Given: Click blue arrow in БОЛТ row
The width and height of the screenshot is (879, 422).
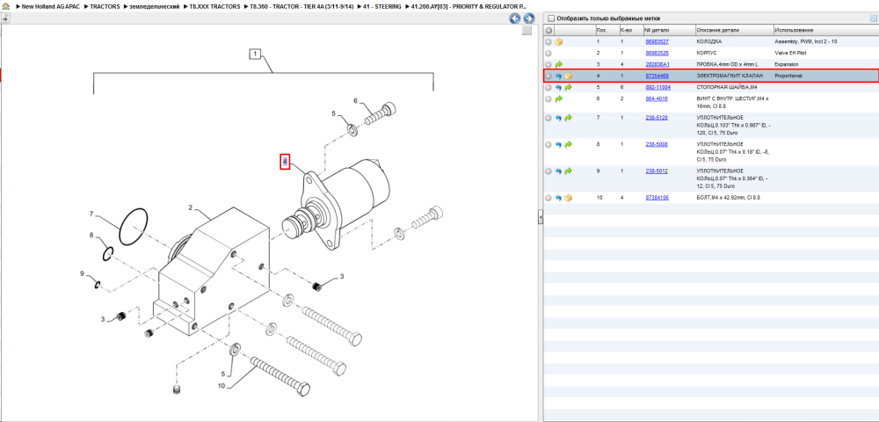Looking at the screenshot, I should (558, 198).
